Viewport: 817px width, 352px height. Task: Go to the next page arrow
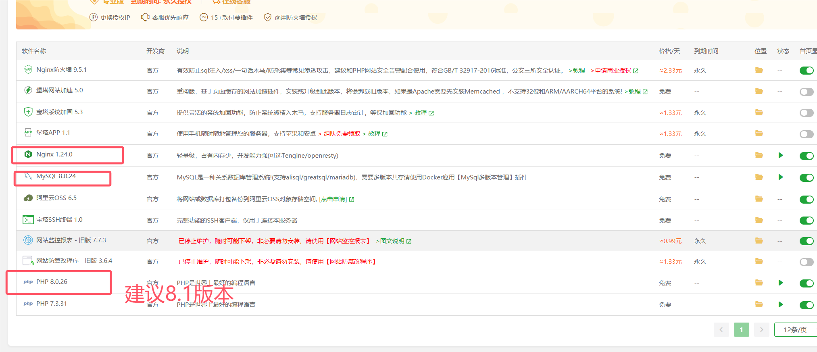click(x=761, y=330)
